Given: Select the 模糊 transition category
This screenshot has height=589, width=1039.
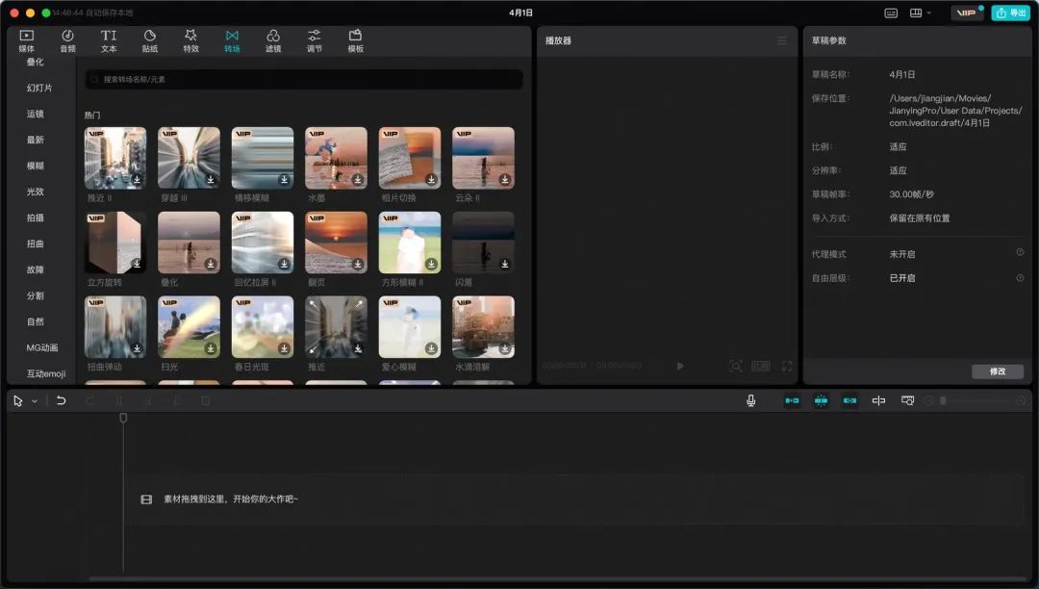Looking at the screenshot, I should 36,166.
